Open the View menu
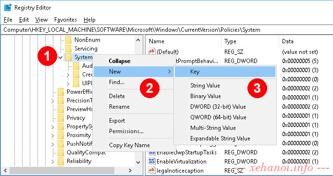Viewport: 333px width, 176px height. click(41, 20)
